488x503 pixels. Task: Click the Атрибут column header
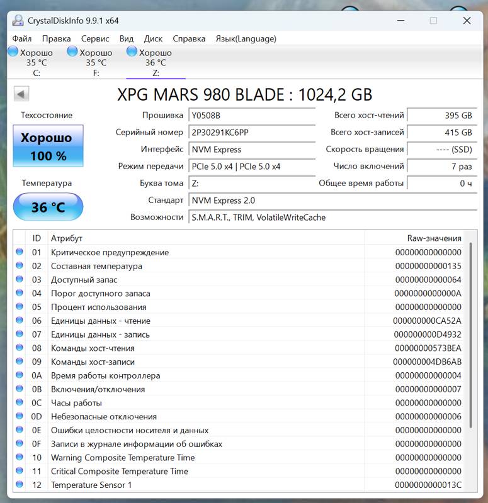(x=207, y=238)
